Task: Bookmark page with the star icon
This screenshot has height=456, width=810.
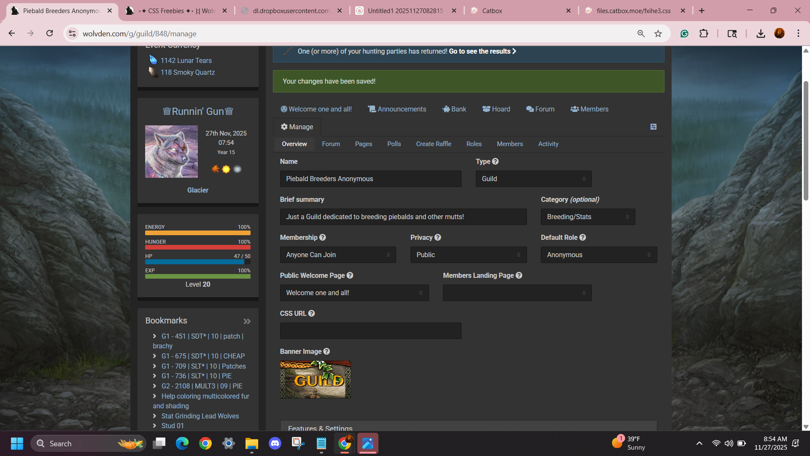Action: click(658, 34)
